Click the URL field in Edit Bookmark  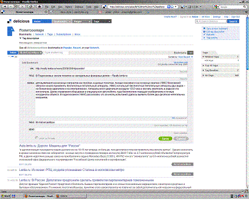[111, 68]
